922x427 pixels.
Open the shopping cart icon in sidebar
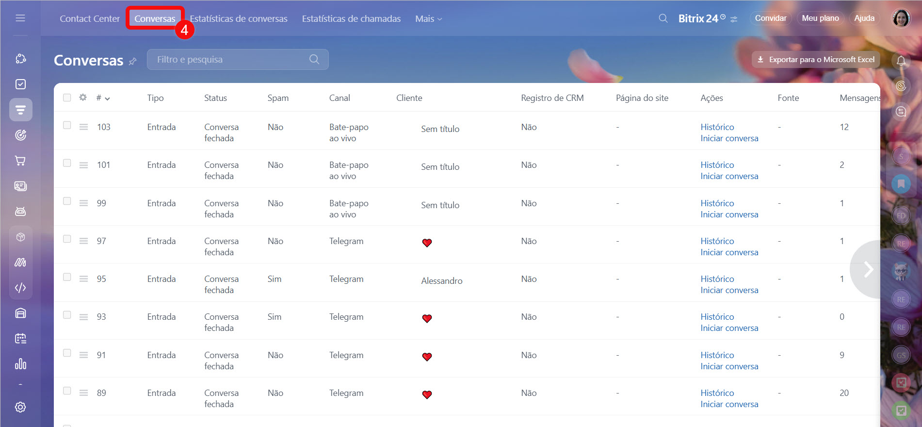pos(20,161)
